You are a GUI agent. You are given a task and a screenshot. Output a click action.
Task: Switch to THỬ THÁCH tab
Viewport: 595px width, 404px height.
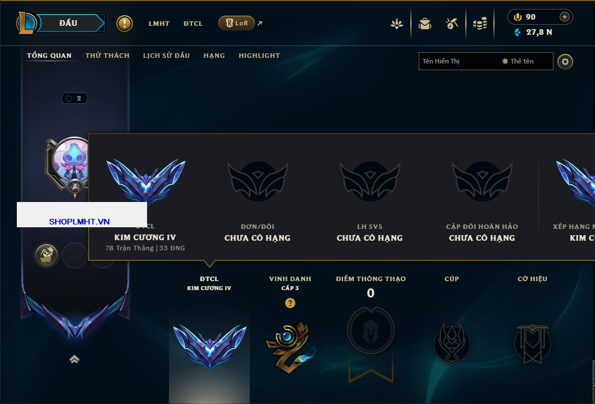click(107, 56)
